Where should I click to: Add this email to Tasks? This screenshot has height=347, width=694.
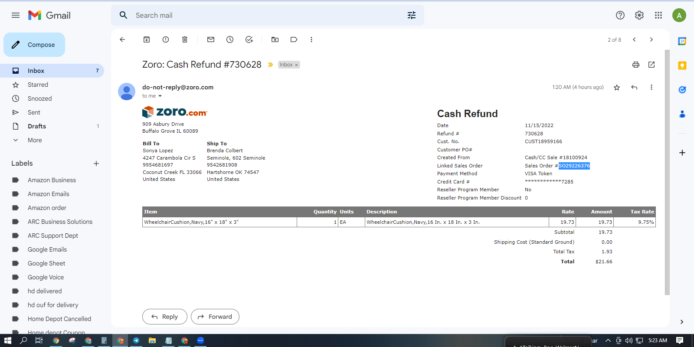(x=249, y=39)
